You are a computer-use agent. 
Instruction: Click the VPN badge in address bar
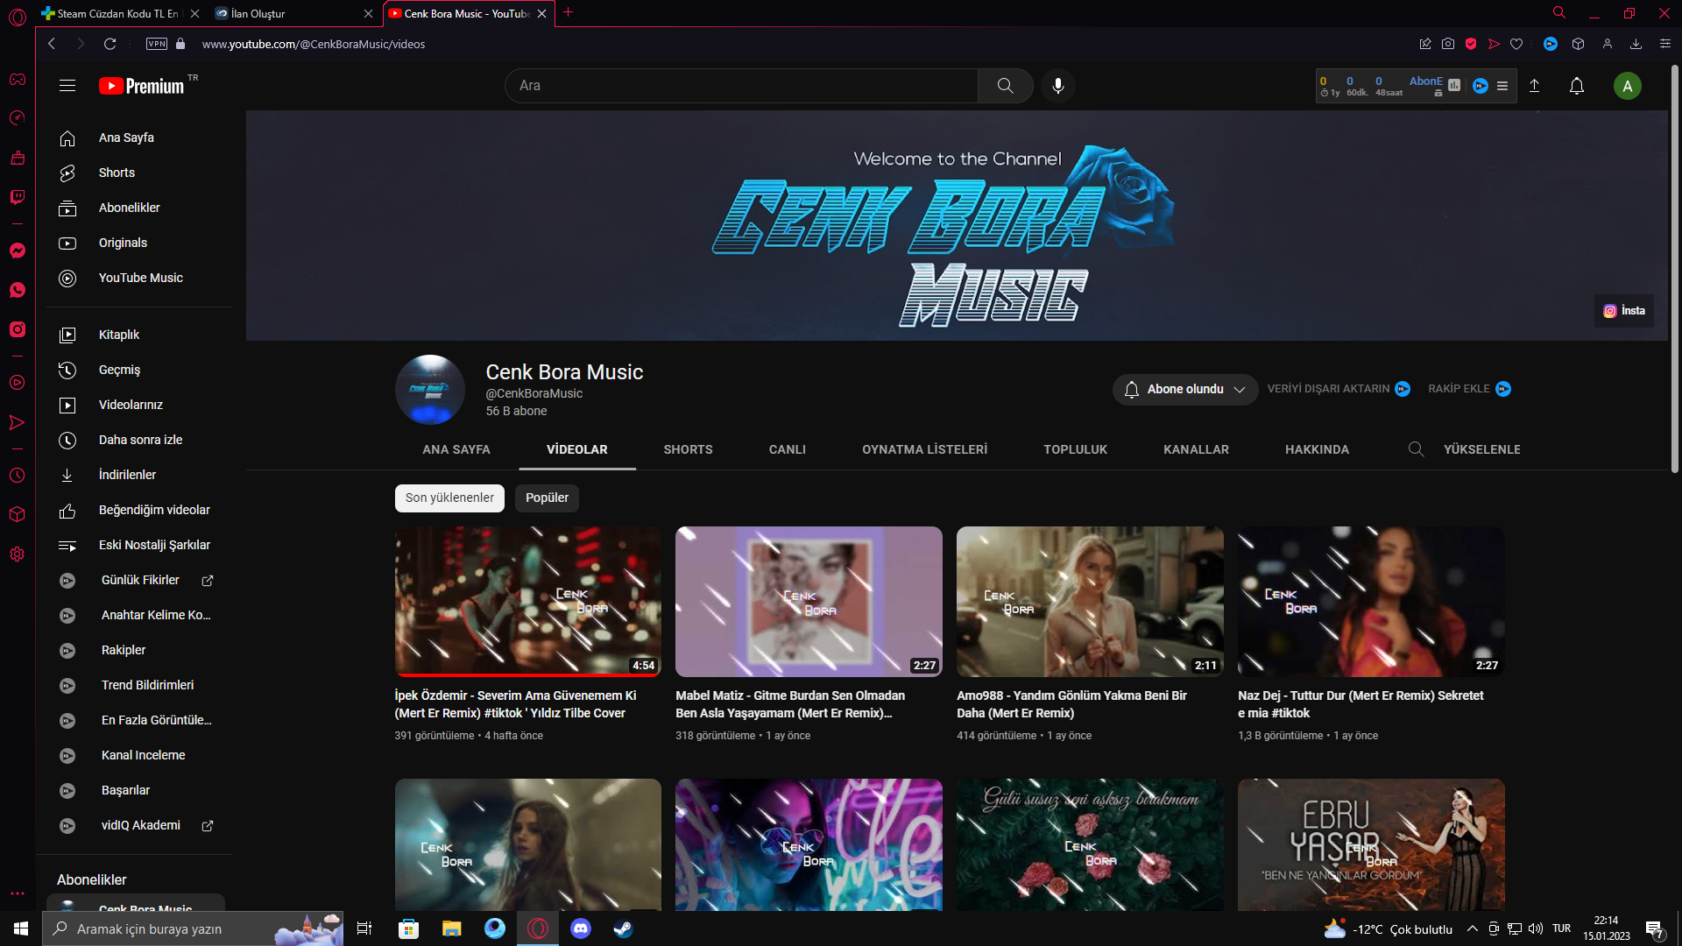[x=157, y=44]
